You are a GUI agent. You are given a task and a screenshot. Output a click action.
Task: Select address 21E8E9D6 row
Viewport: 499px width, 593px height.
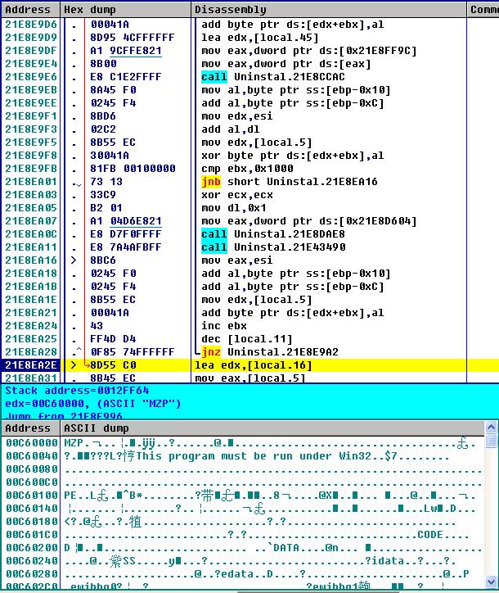(x=249, y=25)
